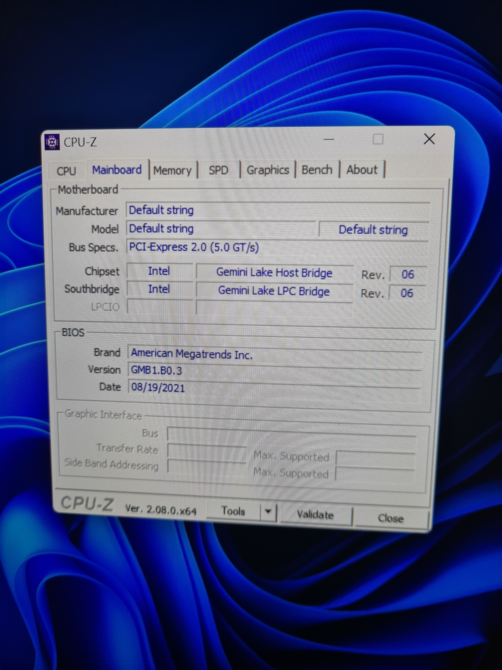
Task: Select the BIOS version 'GMB1.B0.3'
Action: 157,370
